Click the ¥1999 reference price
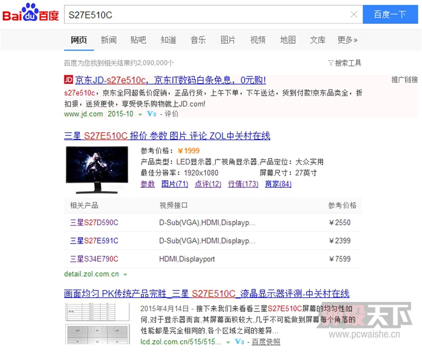The width and height of the screenshot is (422, 352). click(x=189, y=151)
